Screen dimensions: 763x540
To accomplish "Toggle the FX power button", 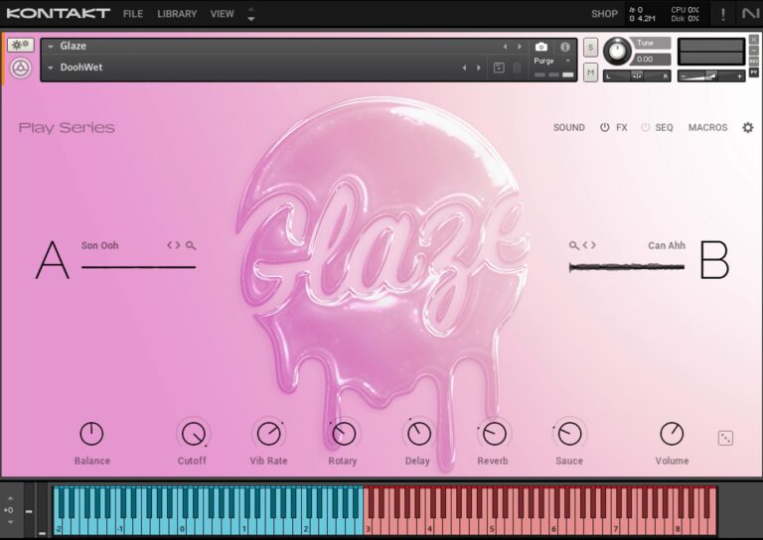I will click(x=604, y=127).
